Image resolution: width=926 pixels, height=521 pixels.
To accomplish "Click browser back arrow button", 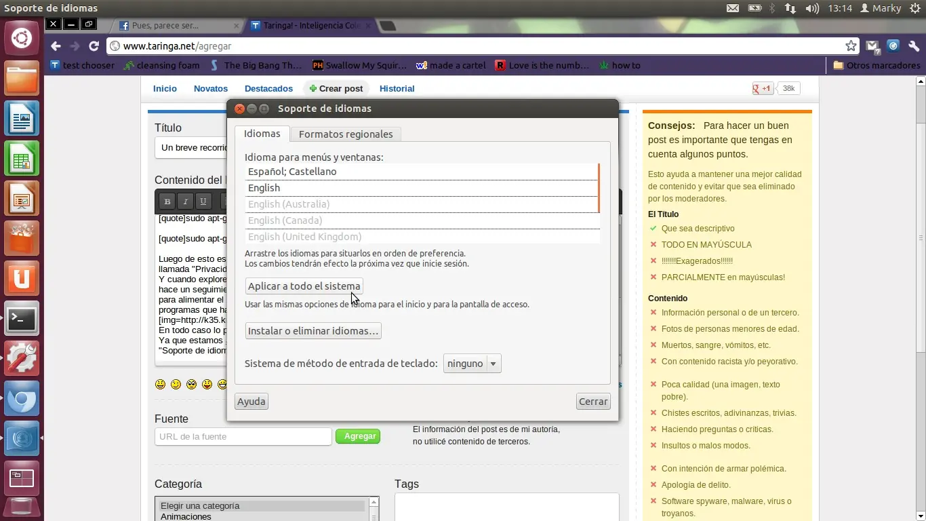I will (x=56, y=46).
